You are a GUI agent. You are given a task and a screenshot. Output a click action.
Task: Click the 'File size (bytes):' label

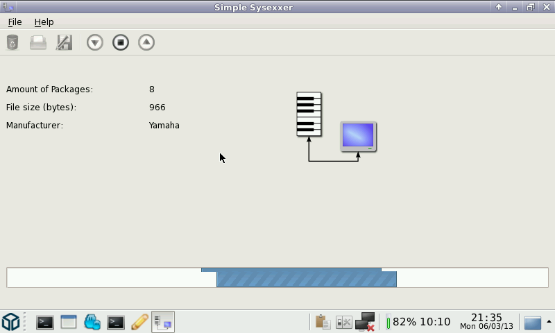(x=41, y=108)
